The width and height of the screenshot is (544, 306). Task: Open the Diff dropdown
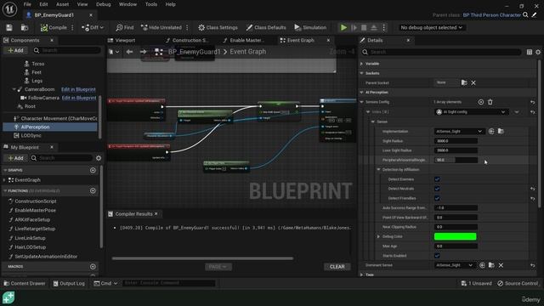point(93,27)
